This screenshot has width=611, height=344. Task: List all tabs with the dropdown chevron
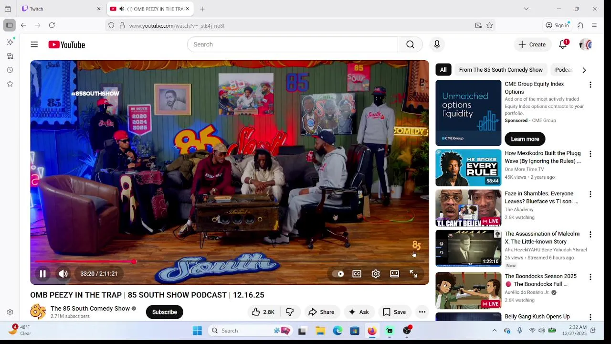(x=526, y=9)
